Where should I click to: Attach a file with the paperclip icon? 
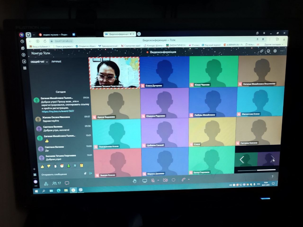click(x=85, y=173)
